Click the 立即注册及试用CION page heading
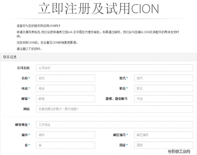Viewport: 197px width, 155px height. pyautogui.click(x=98, y=9)
